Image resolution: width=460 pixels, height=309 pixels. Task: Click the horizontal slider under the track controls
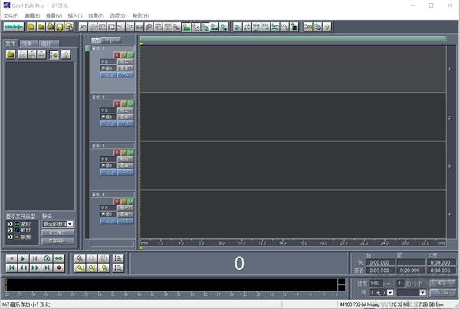113,244
